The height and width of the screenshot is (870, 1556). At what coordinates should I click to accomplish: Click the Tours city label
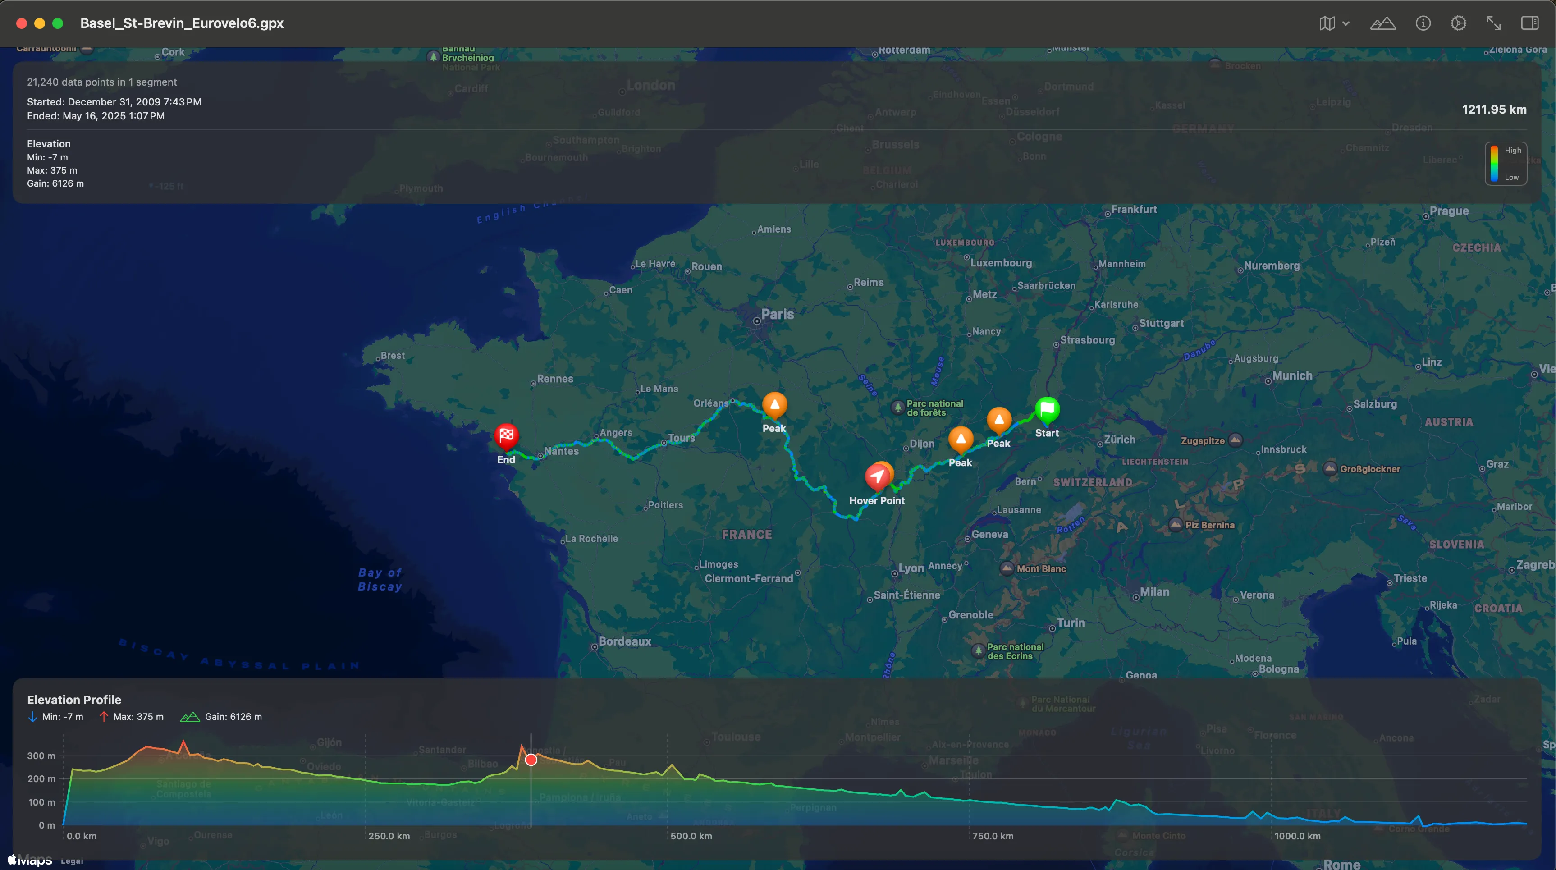(x=682, y=438)
